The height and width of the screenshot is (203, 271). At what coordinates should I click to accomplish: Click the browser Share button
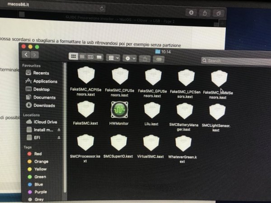[x=205, y=13]
